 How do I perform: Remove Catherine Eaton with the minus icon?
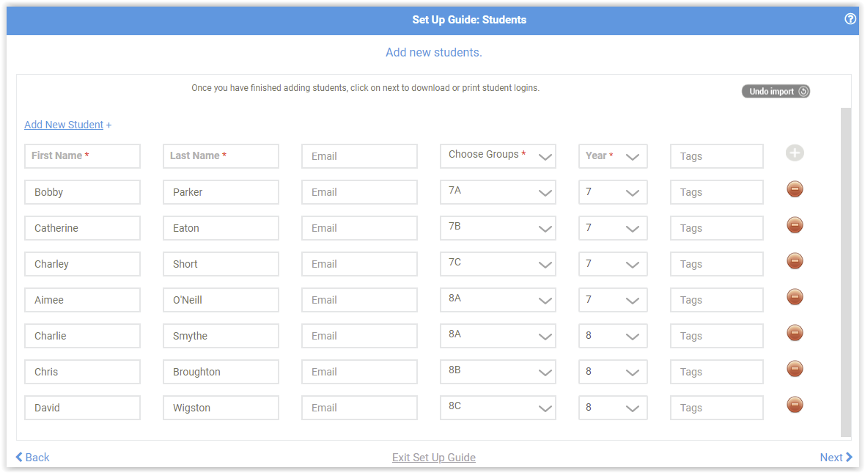point(795,225)
